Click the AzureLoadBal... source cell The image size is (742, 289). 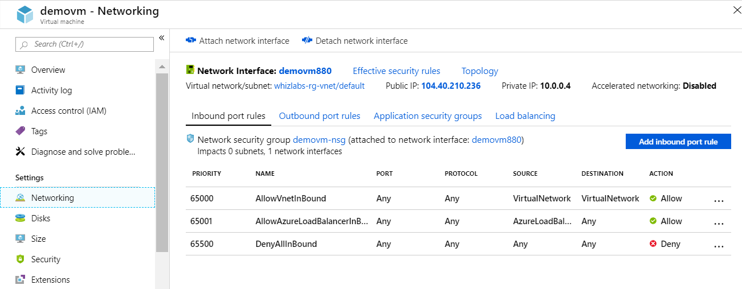point(542,221)
